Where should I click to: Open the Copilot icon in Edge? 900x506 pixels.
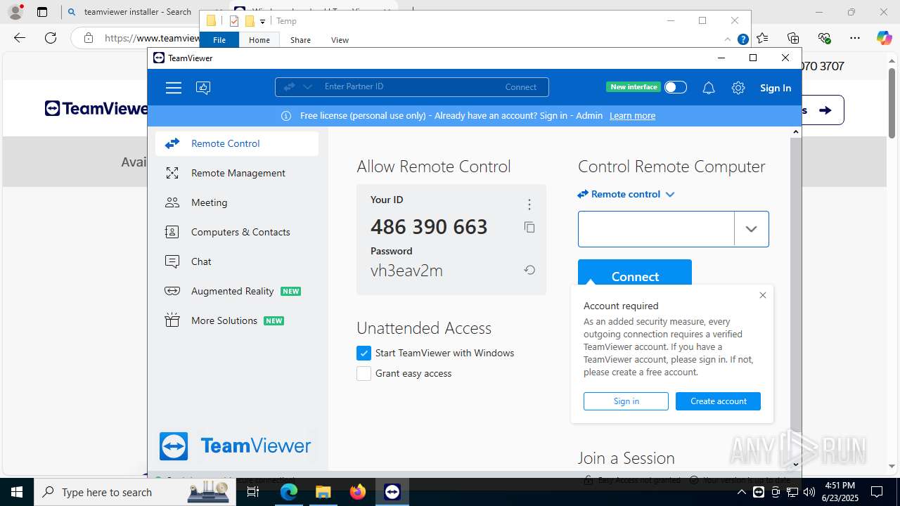pos(884,38)
